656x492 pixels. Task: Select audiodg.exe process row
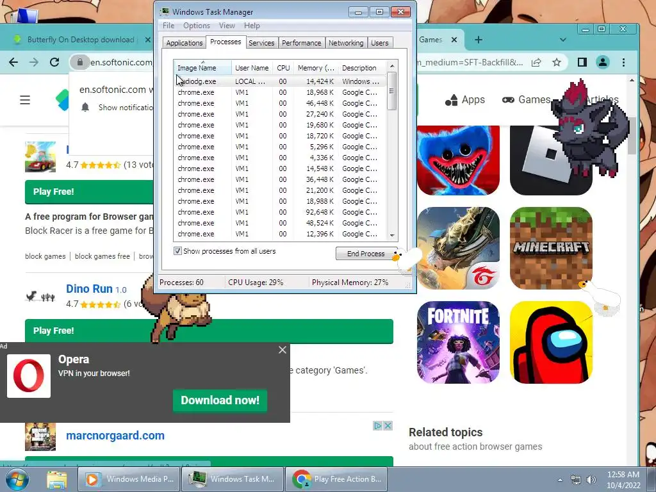pos(279,81)
